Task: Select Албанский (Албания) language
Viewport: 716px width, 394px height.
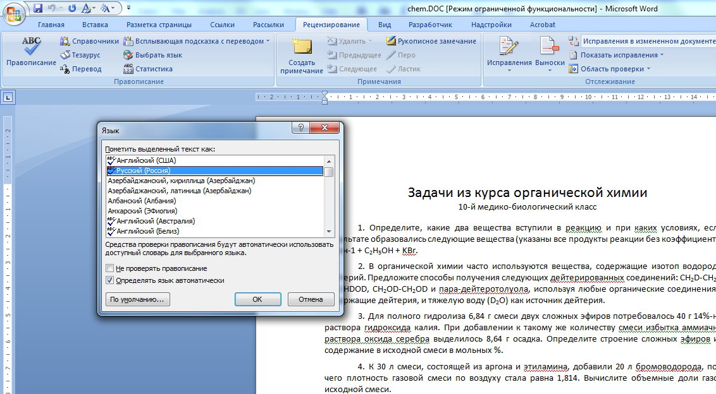Action: coord(214,201)
